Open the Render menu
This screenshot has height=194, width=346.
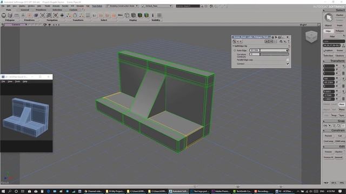tap(65, 6)
